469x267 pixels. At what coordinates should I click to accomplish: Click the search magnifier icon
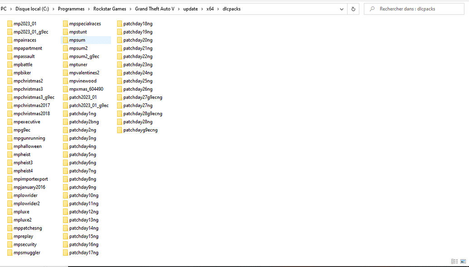coord(372,9)
